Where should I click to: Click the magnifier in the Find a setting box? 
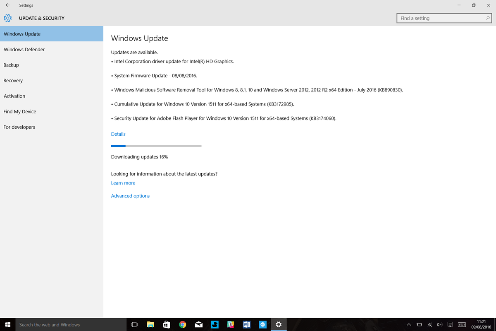click(x=487, y=18)
